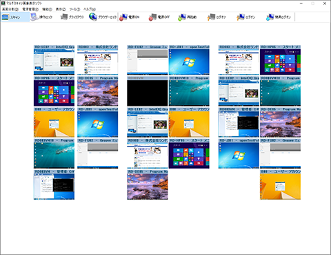Click the ログオン logon toolbar icon

click(246, 17)
